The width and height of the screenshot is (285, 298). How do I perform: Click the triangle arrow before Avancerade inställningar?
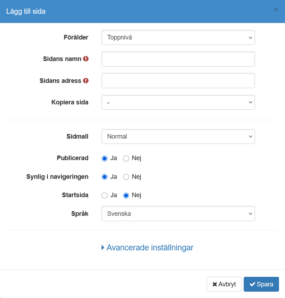103,248
